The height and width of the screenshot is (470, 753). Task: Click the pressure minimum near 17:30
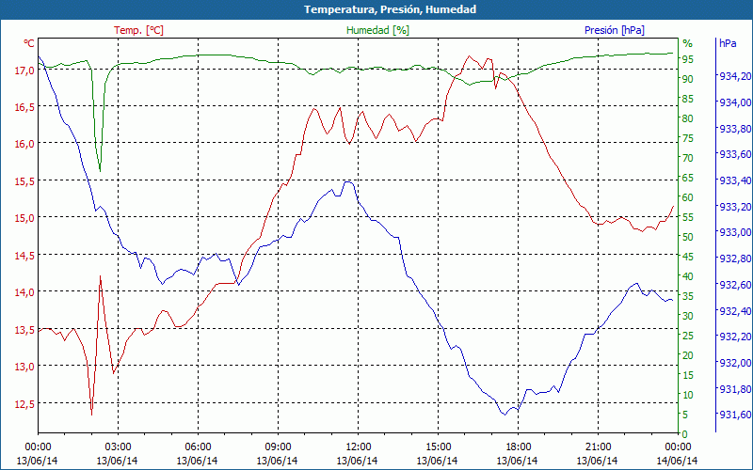point(505,415)
